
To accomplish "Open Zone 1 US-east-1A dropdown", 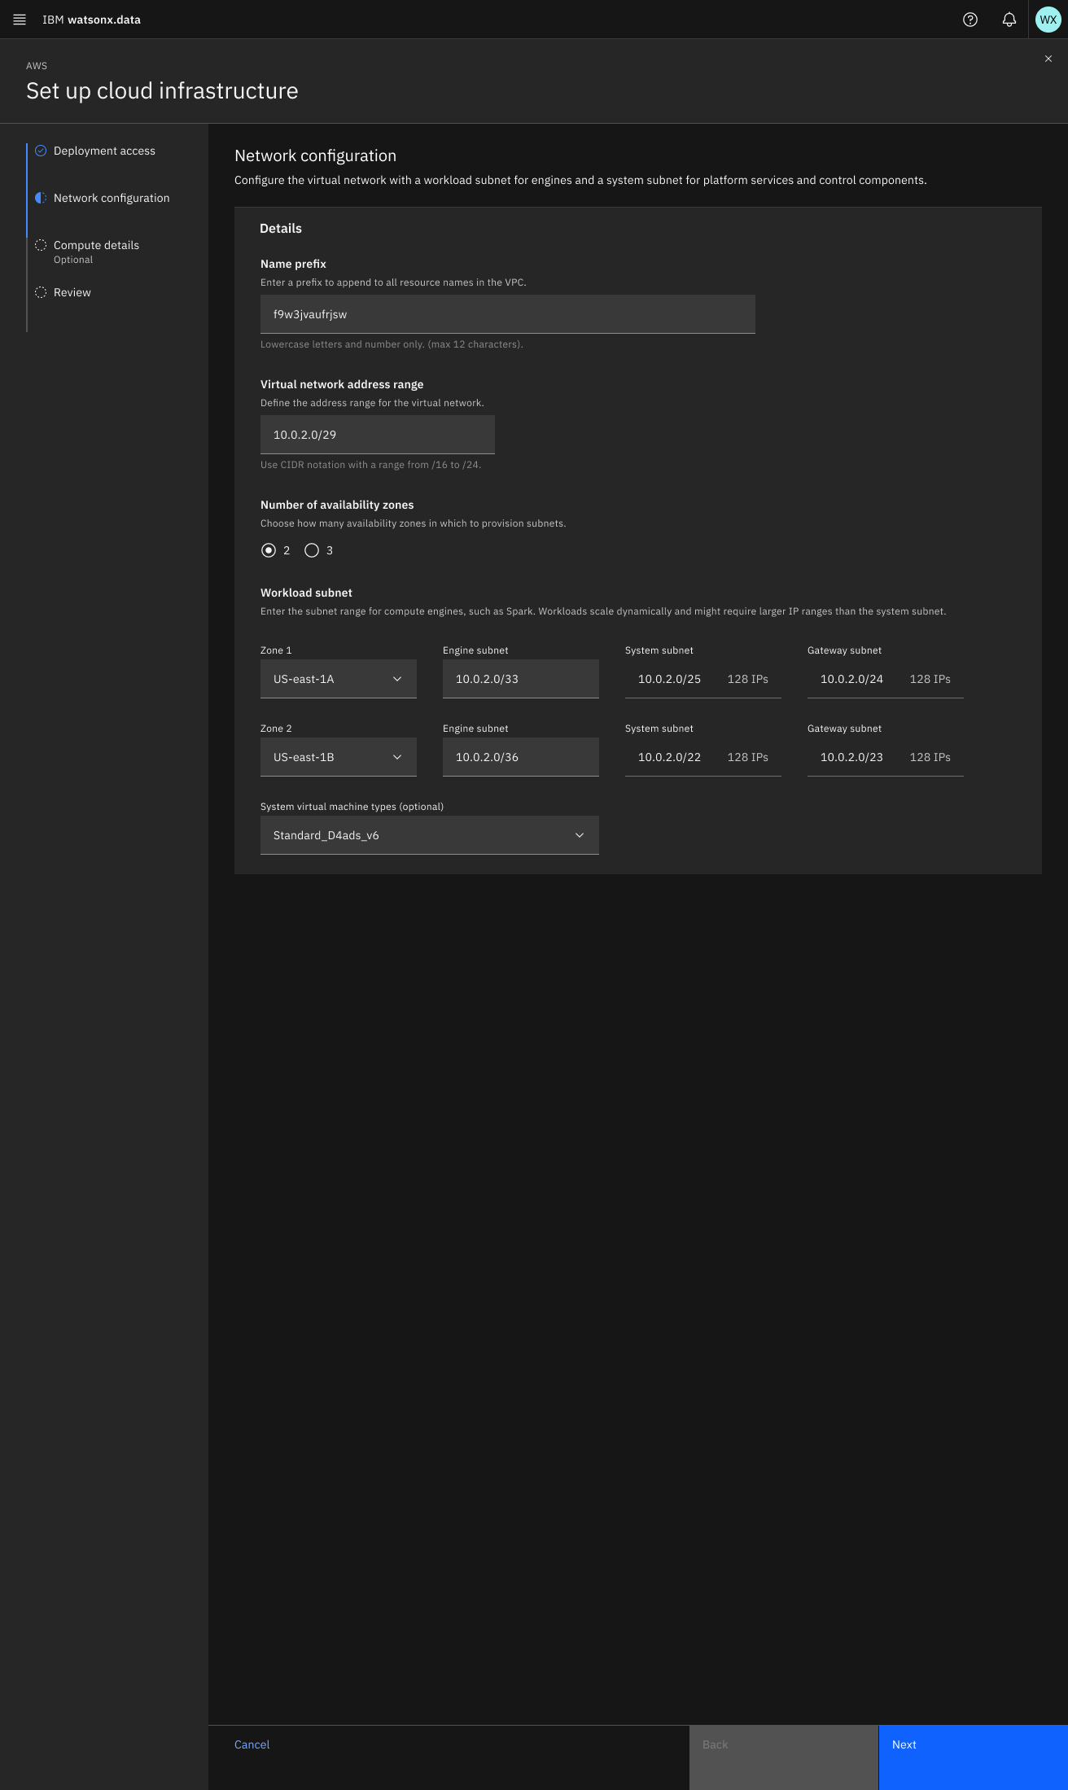I will coord(339,679).
